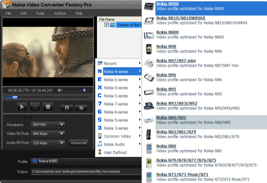Click the Nokia N97 phone icon
The height and width of the screenshot is (183, 267).
click(x=149, y=63)
